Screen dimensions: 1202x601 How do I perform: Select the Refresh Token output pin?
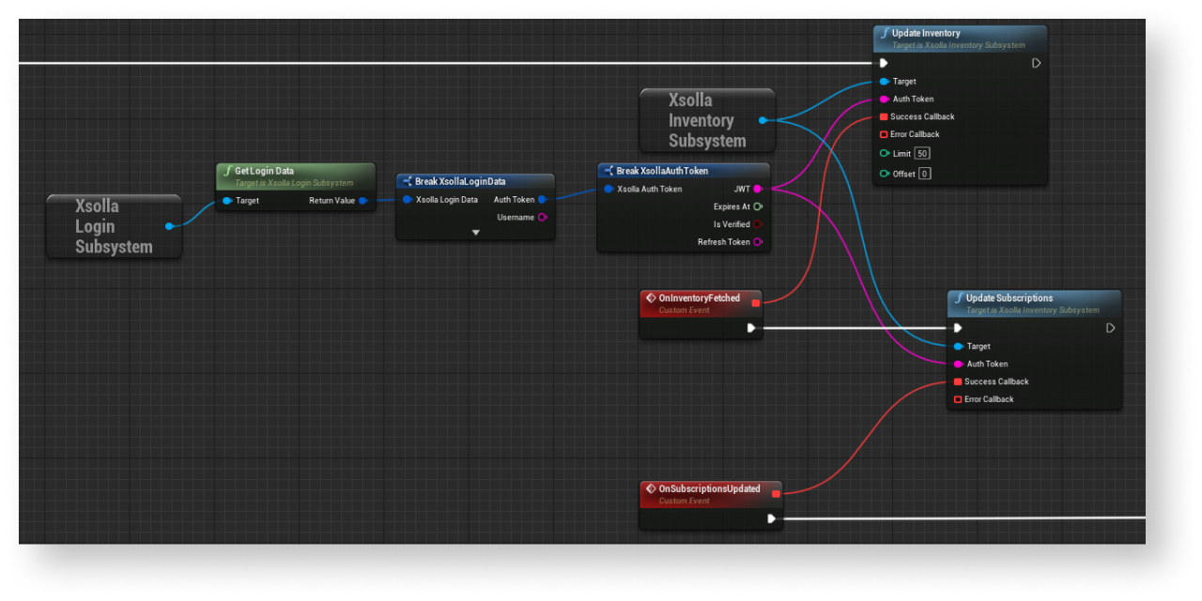point(758,242)
